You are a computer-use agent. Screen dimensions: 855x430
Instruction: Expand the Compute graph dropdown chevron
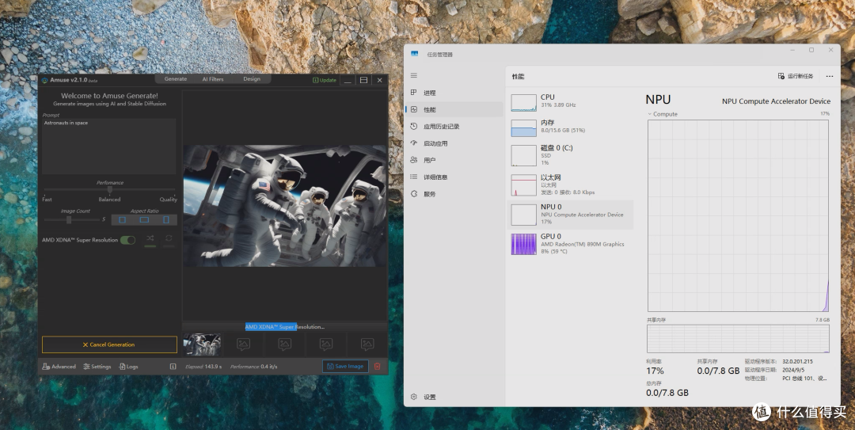pos(650,114)
